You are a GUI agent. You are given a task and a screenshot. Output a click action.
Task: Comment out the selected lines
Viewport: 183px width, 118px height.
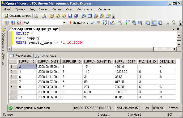168,23
